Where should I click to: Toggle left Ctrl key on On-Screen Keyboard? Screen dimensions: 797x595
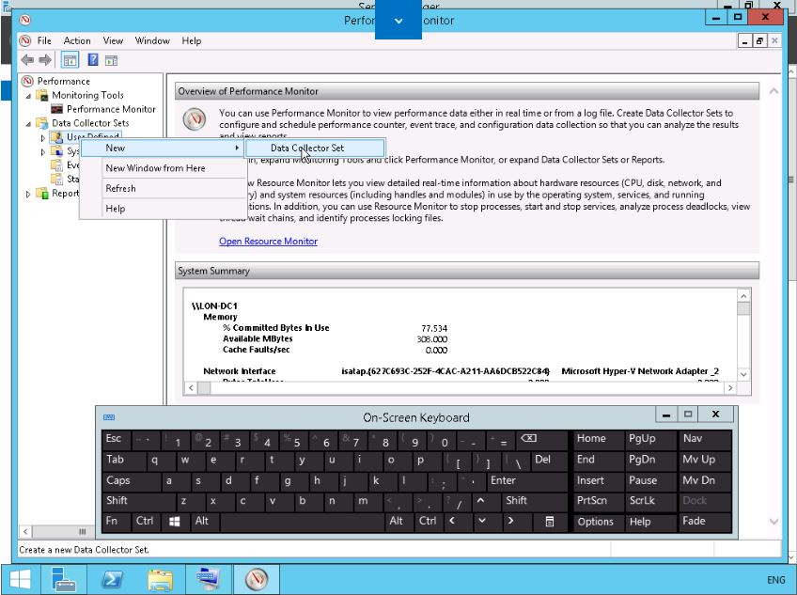[146, 522]
